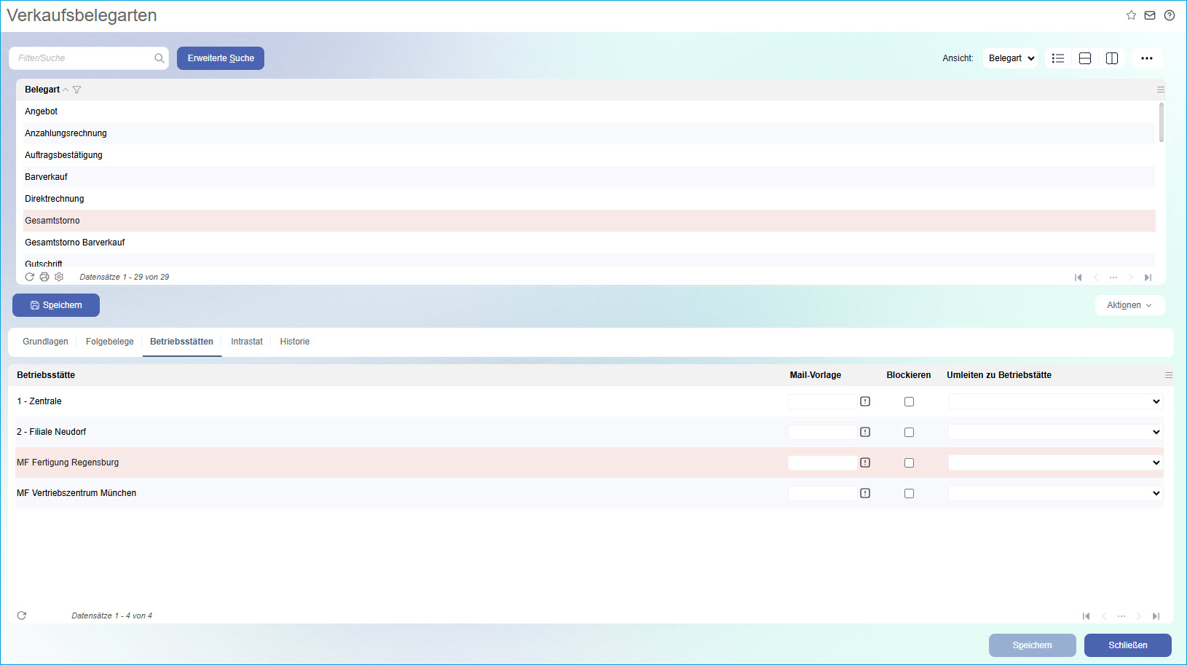Open help question mark icon
The width and height of the screenshot is (1187, 665).
click(x=1170, y=15)
